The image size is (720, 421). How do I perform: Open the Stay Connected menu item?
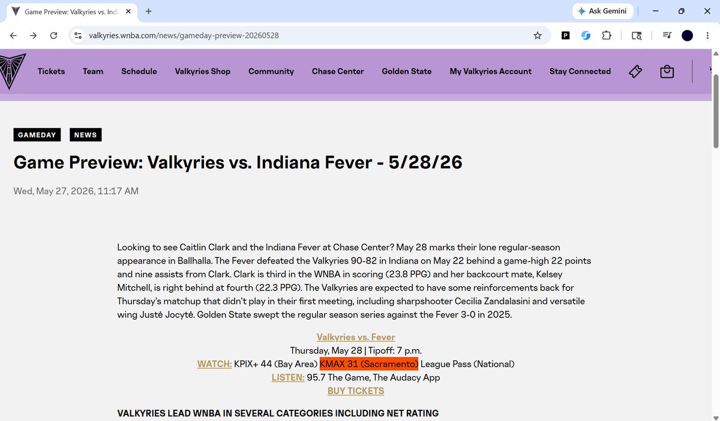click(x=580, y=71)
